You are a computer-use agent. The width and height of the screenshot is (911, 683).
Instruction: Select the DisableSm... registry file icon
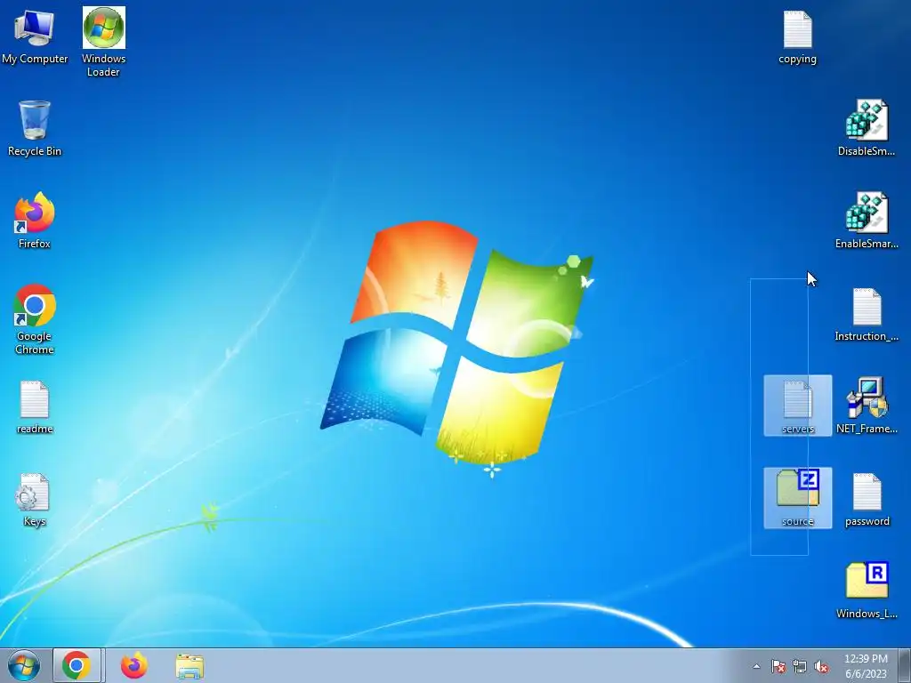867,128
